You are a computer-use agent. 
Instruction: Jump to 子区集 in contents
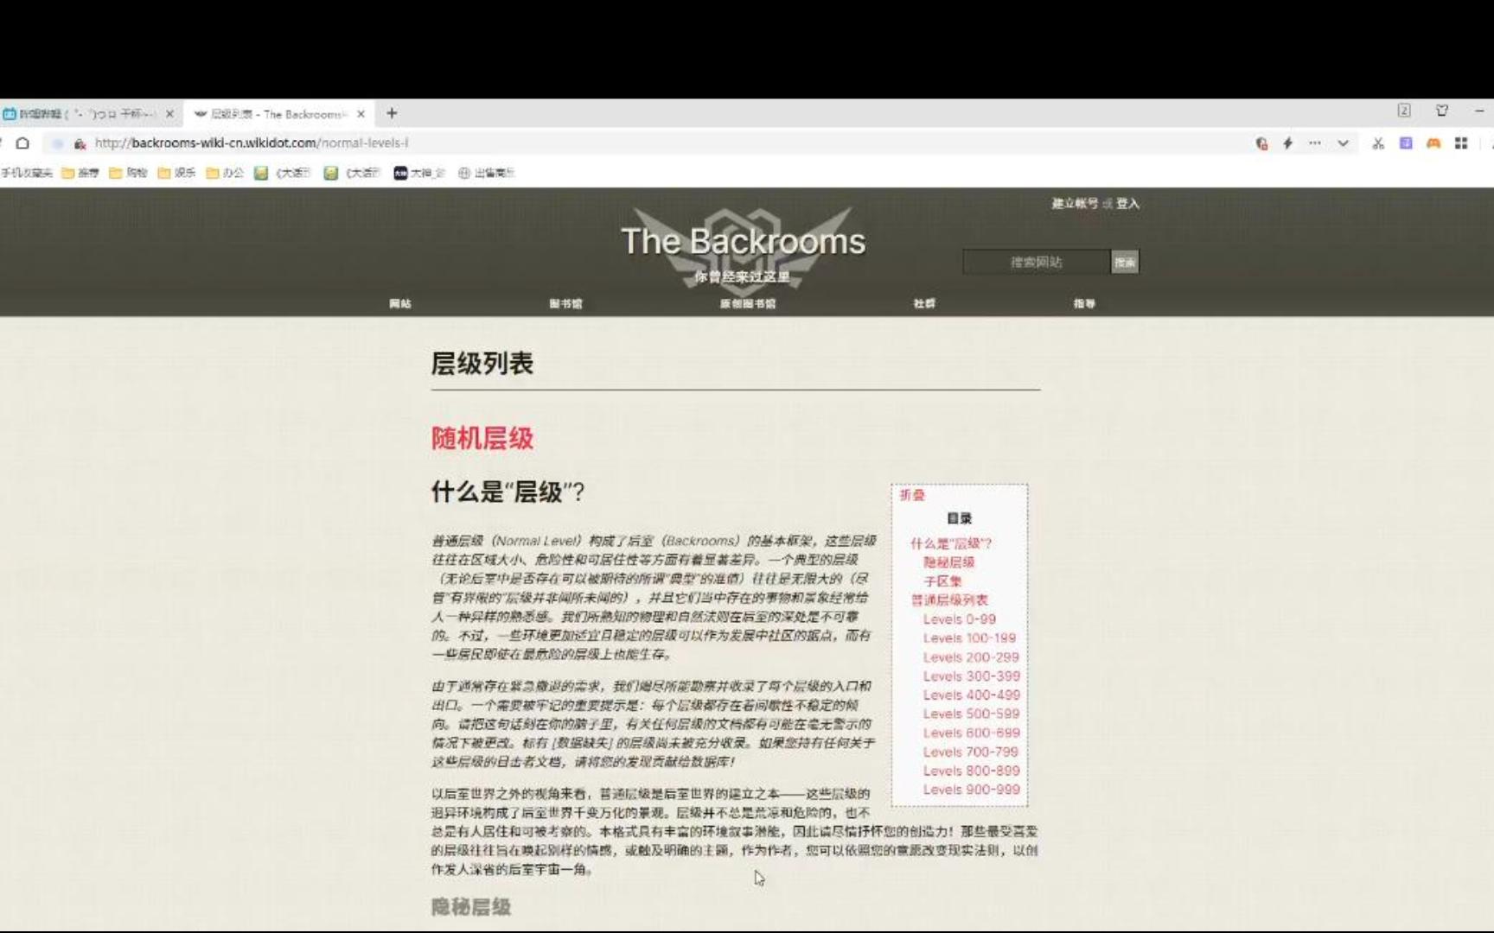pyautogui.click(x=942, y=581)
